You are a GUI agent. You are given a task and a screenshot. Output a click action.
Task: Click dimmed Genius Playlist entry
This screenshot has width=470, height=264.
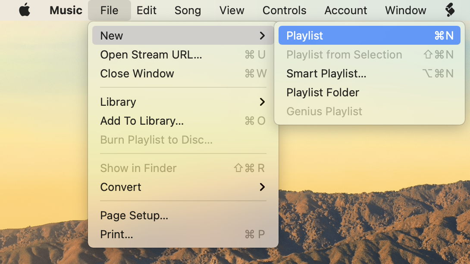pyautogui.click(x=369, y=111)
